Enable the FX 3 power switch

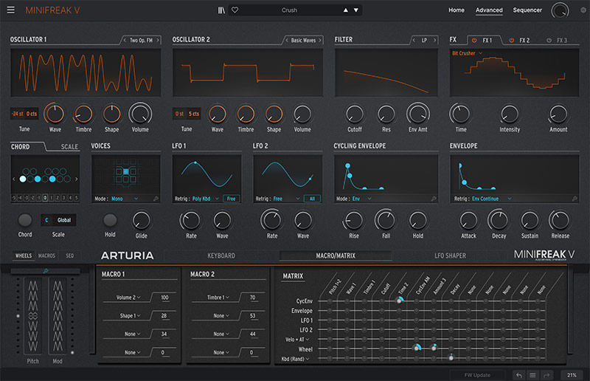(549, 40)
